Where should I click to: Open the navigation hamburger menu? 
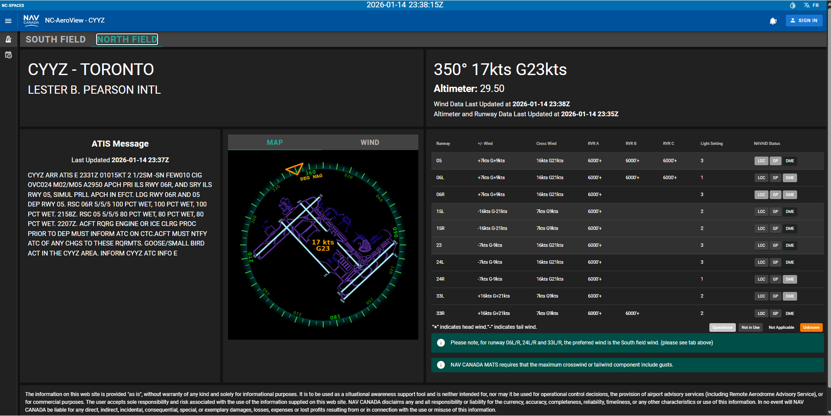(x=8, y=20)
